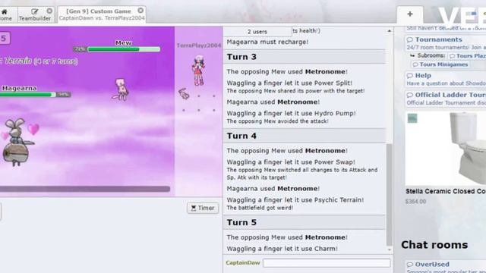
Task: Click the bottom battle progress bar
Action: click(84, 189)
